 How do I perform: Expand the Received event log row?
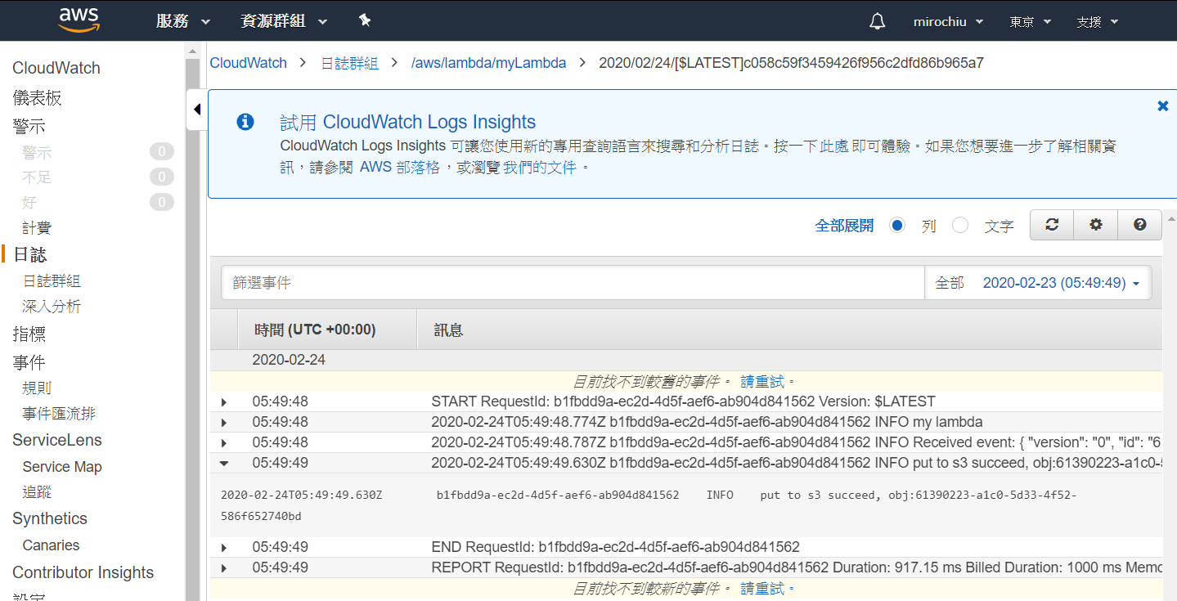click(223, 442)
